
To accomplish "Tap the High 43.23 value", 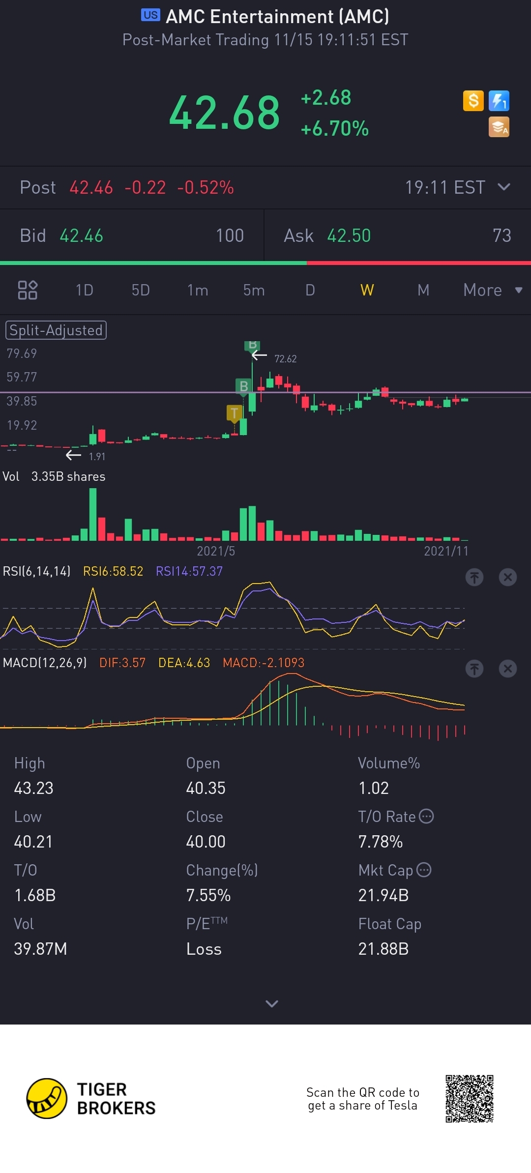I will [x=34, y=788].
